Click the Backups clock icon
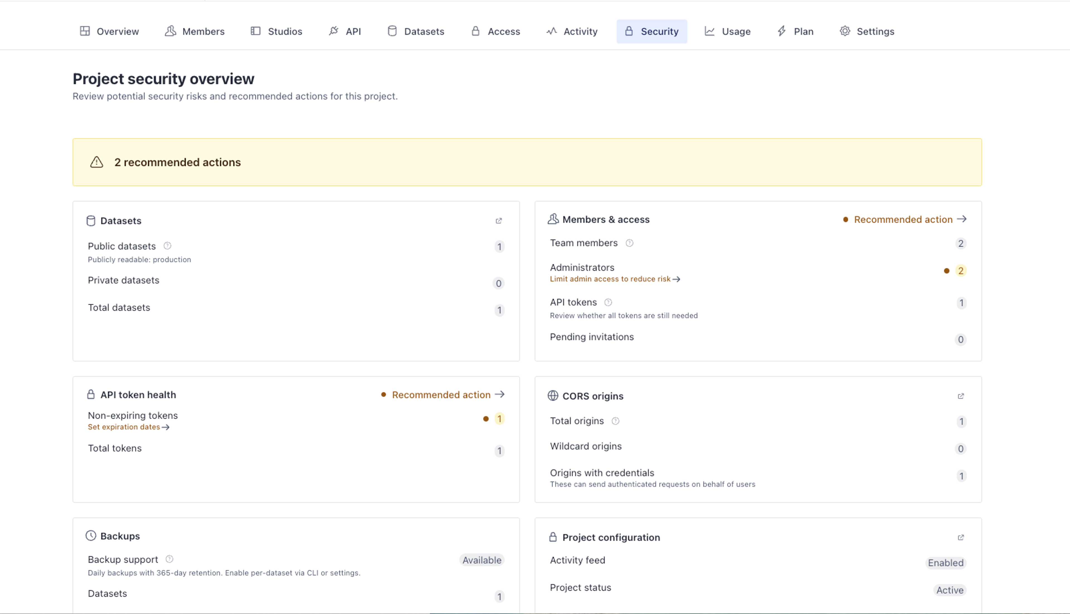The width and height of the screenshot is (1070, 614). click(91, 535)
